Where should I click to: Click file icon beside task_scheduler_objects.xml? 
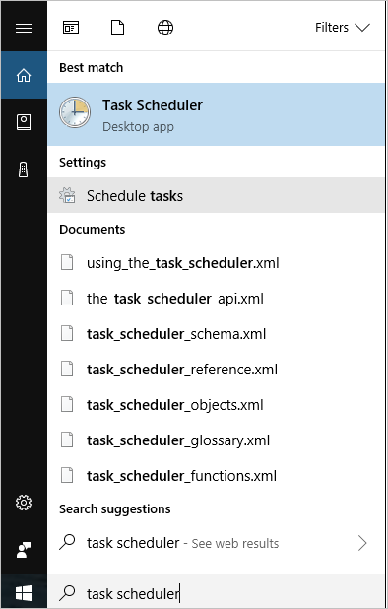click(67, 405)
